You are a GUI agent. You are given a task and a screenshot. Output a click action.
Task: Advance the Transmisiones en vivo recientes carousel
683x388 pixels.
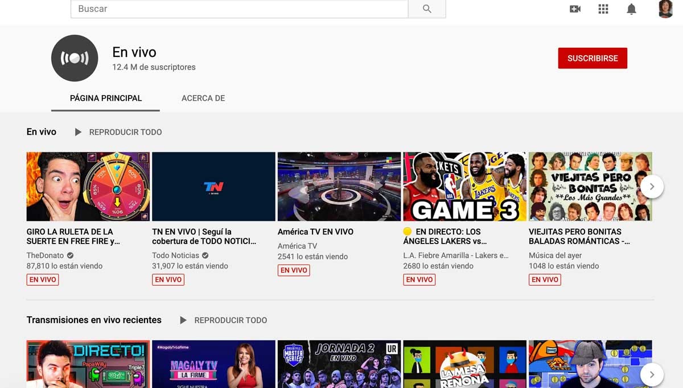coord(652,374)
